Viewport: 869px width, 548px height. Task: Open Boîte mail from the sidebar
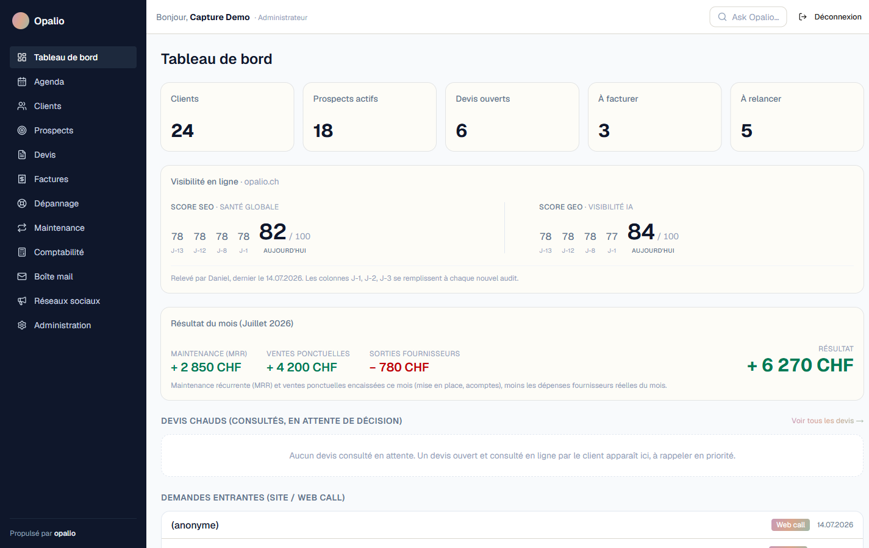(x=73, y=276)
